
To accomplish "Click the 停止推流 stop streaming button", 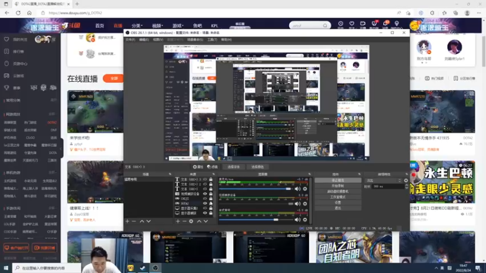I will [x=338, y=180].
